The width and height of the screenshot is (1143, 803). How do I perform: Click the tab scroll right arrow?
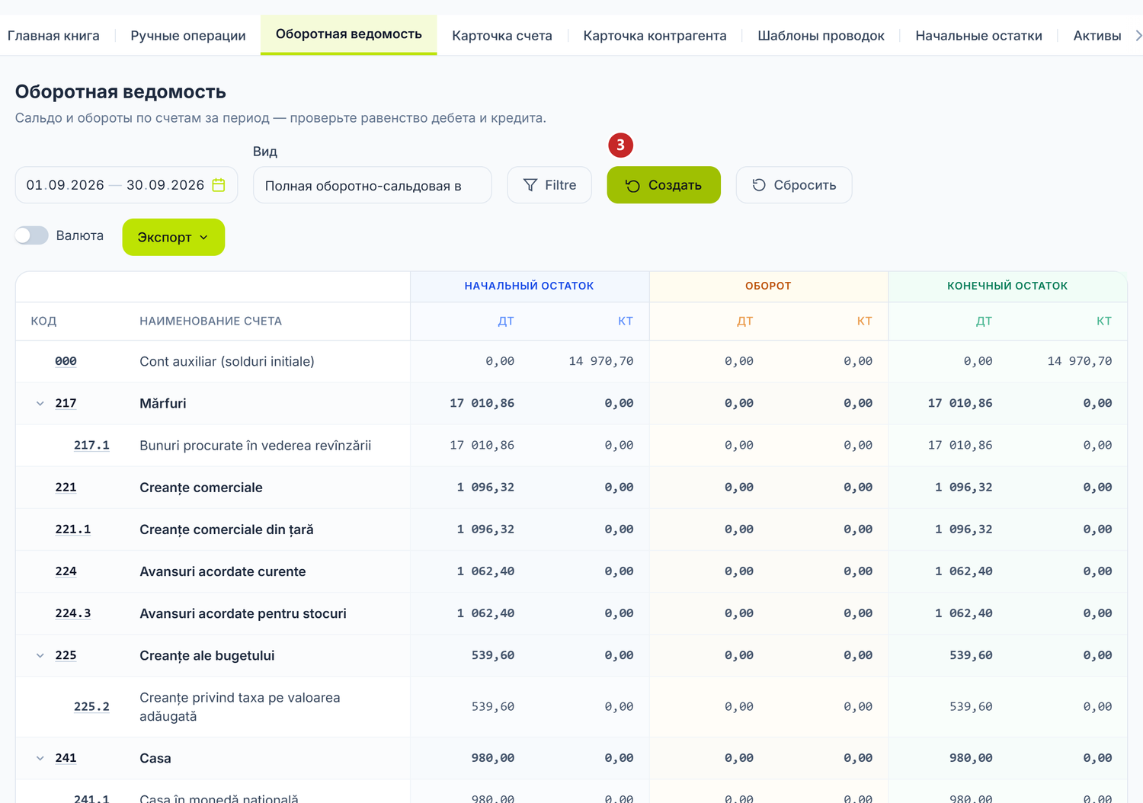click(1138, 36)
